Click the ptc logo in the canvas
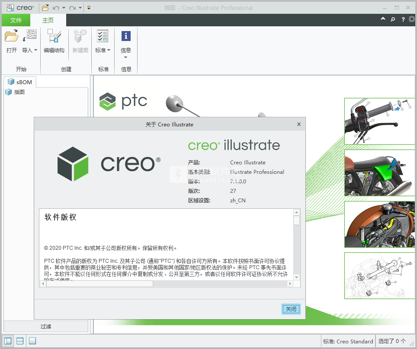 123,101
